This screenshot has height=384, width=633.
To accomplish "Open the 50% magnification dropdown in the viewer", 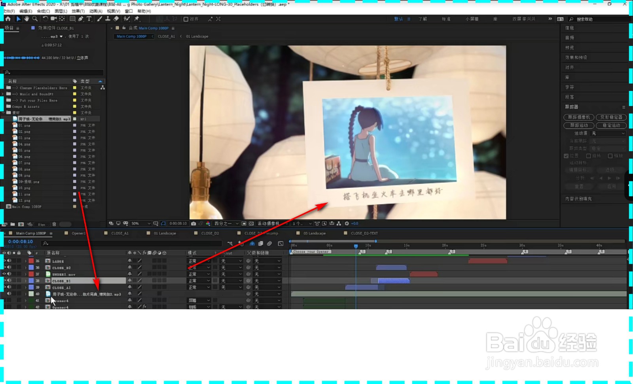I will point(140,223).
